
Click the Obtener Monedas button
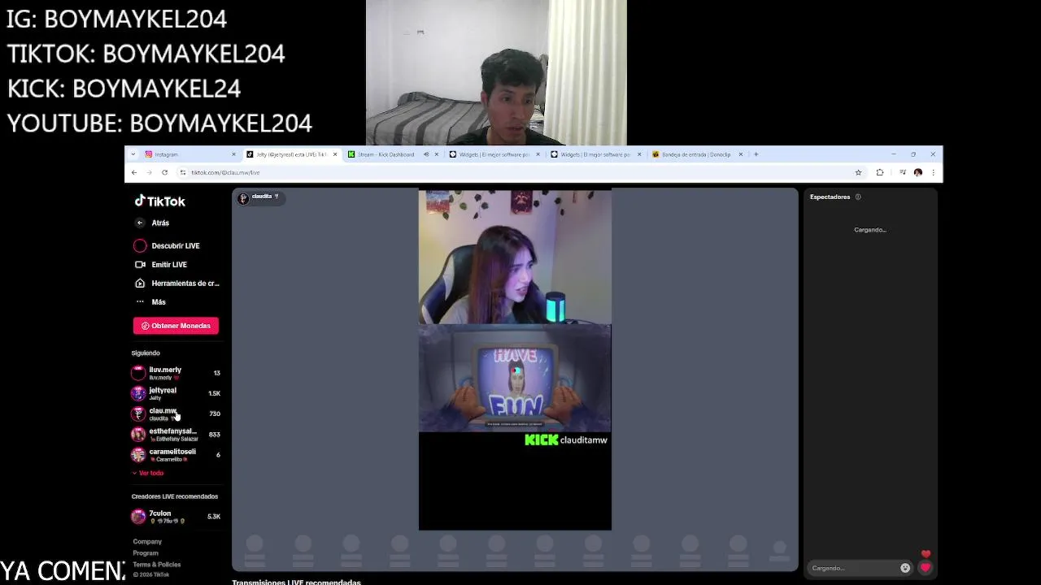click(176, 326)
